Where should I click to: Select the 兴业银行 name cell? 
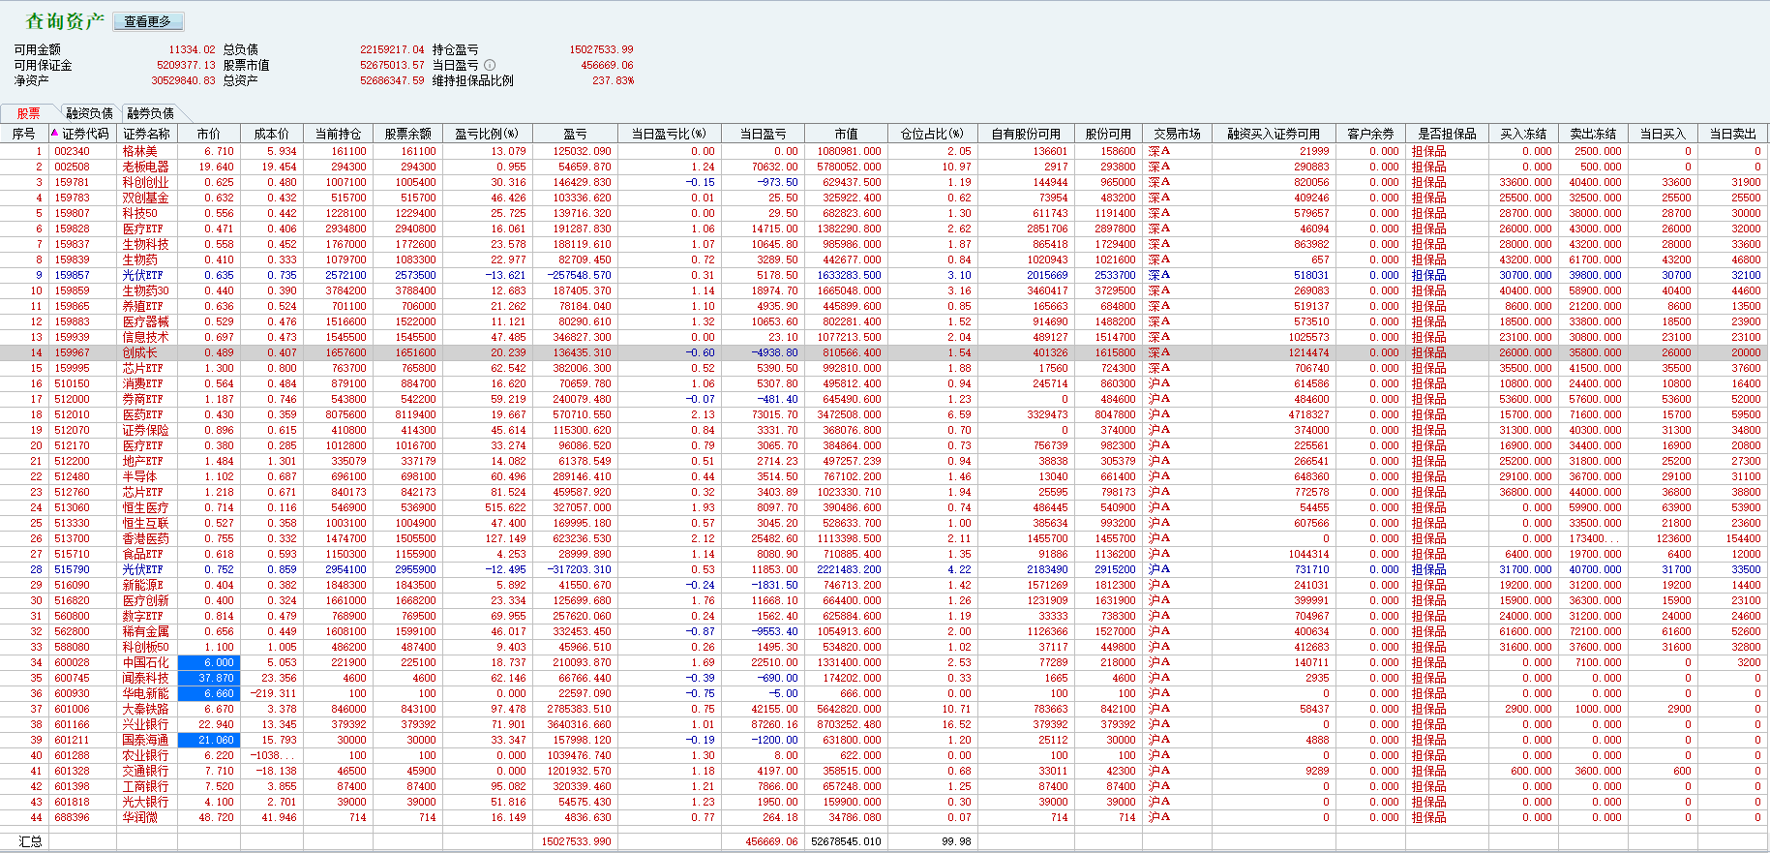coord(145,724)
